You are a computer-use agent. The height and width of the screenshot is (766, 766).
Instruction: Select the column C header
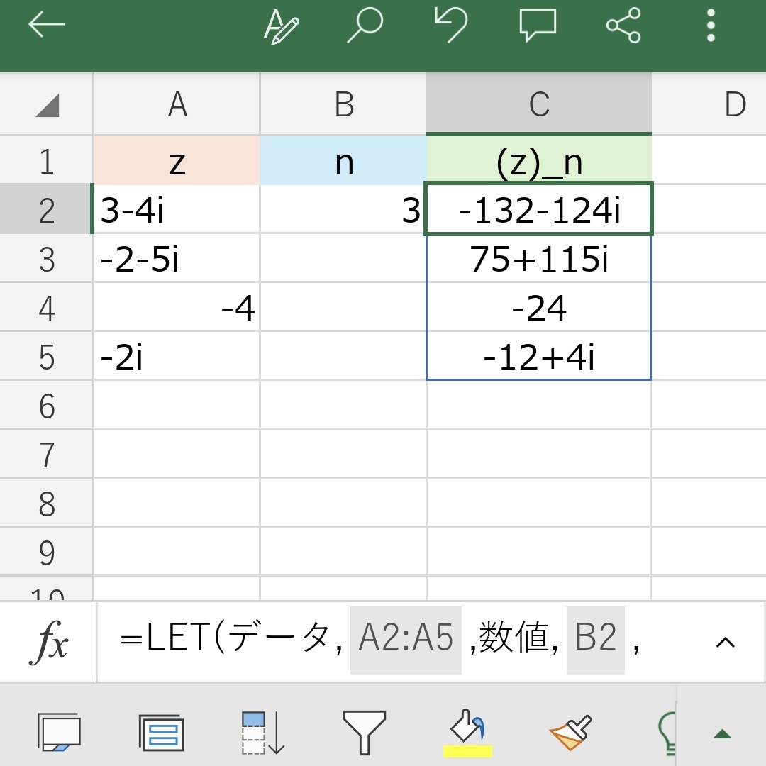pyautogui.click(x=538, y=105)
